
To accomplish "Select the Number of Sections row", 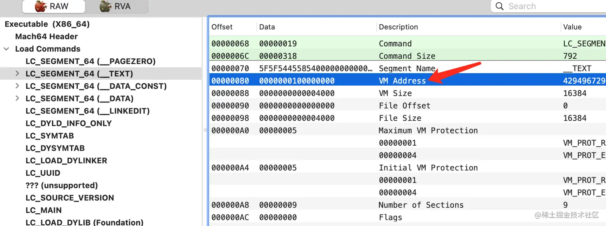I will click(x=421, y=205).
